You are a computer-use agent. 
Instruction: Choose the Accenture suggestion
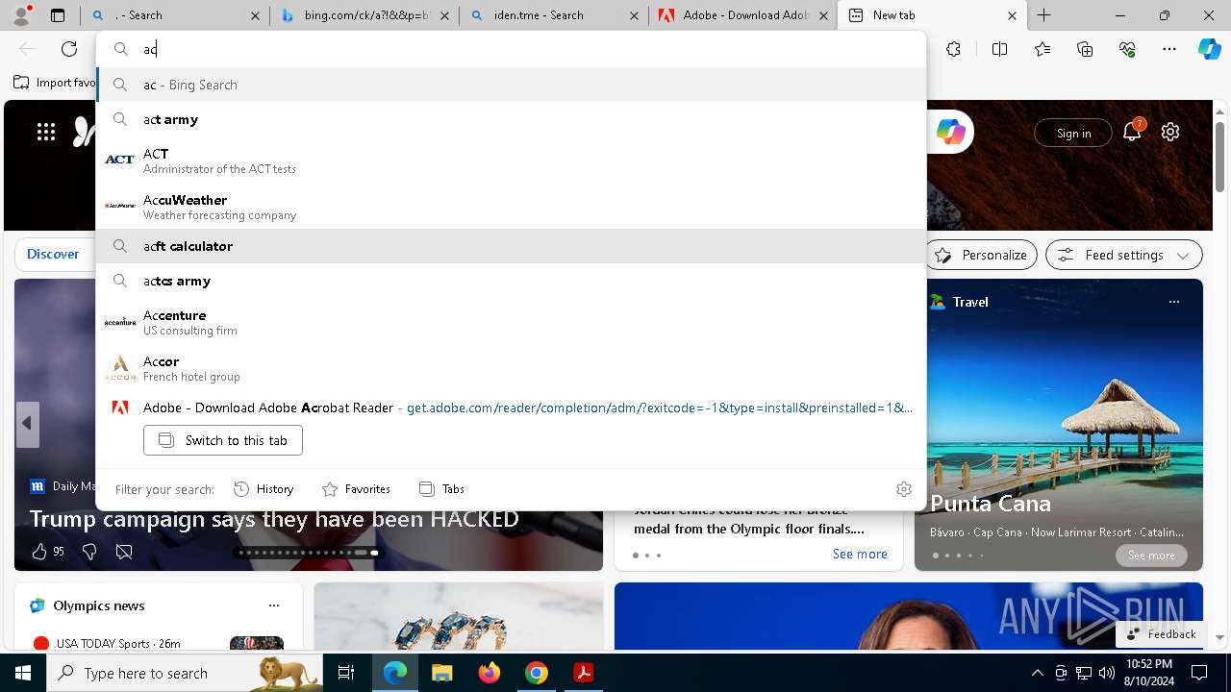(512, 322)
